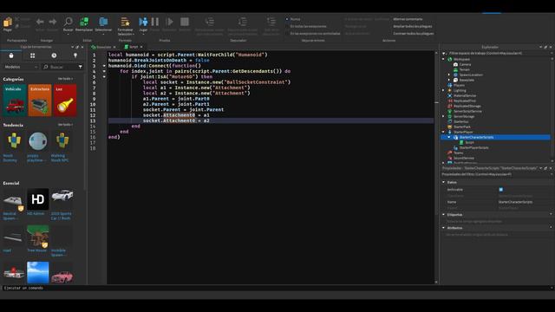555x312 pixels.
Task: Expand the SpawnLocation node in Explorer
Action: pos(449,75)
